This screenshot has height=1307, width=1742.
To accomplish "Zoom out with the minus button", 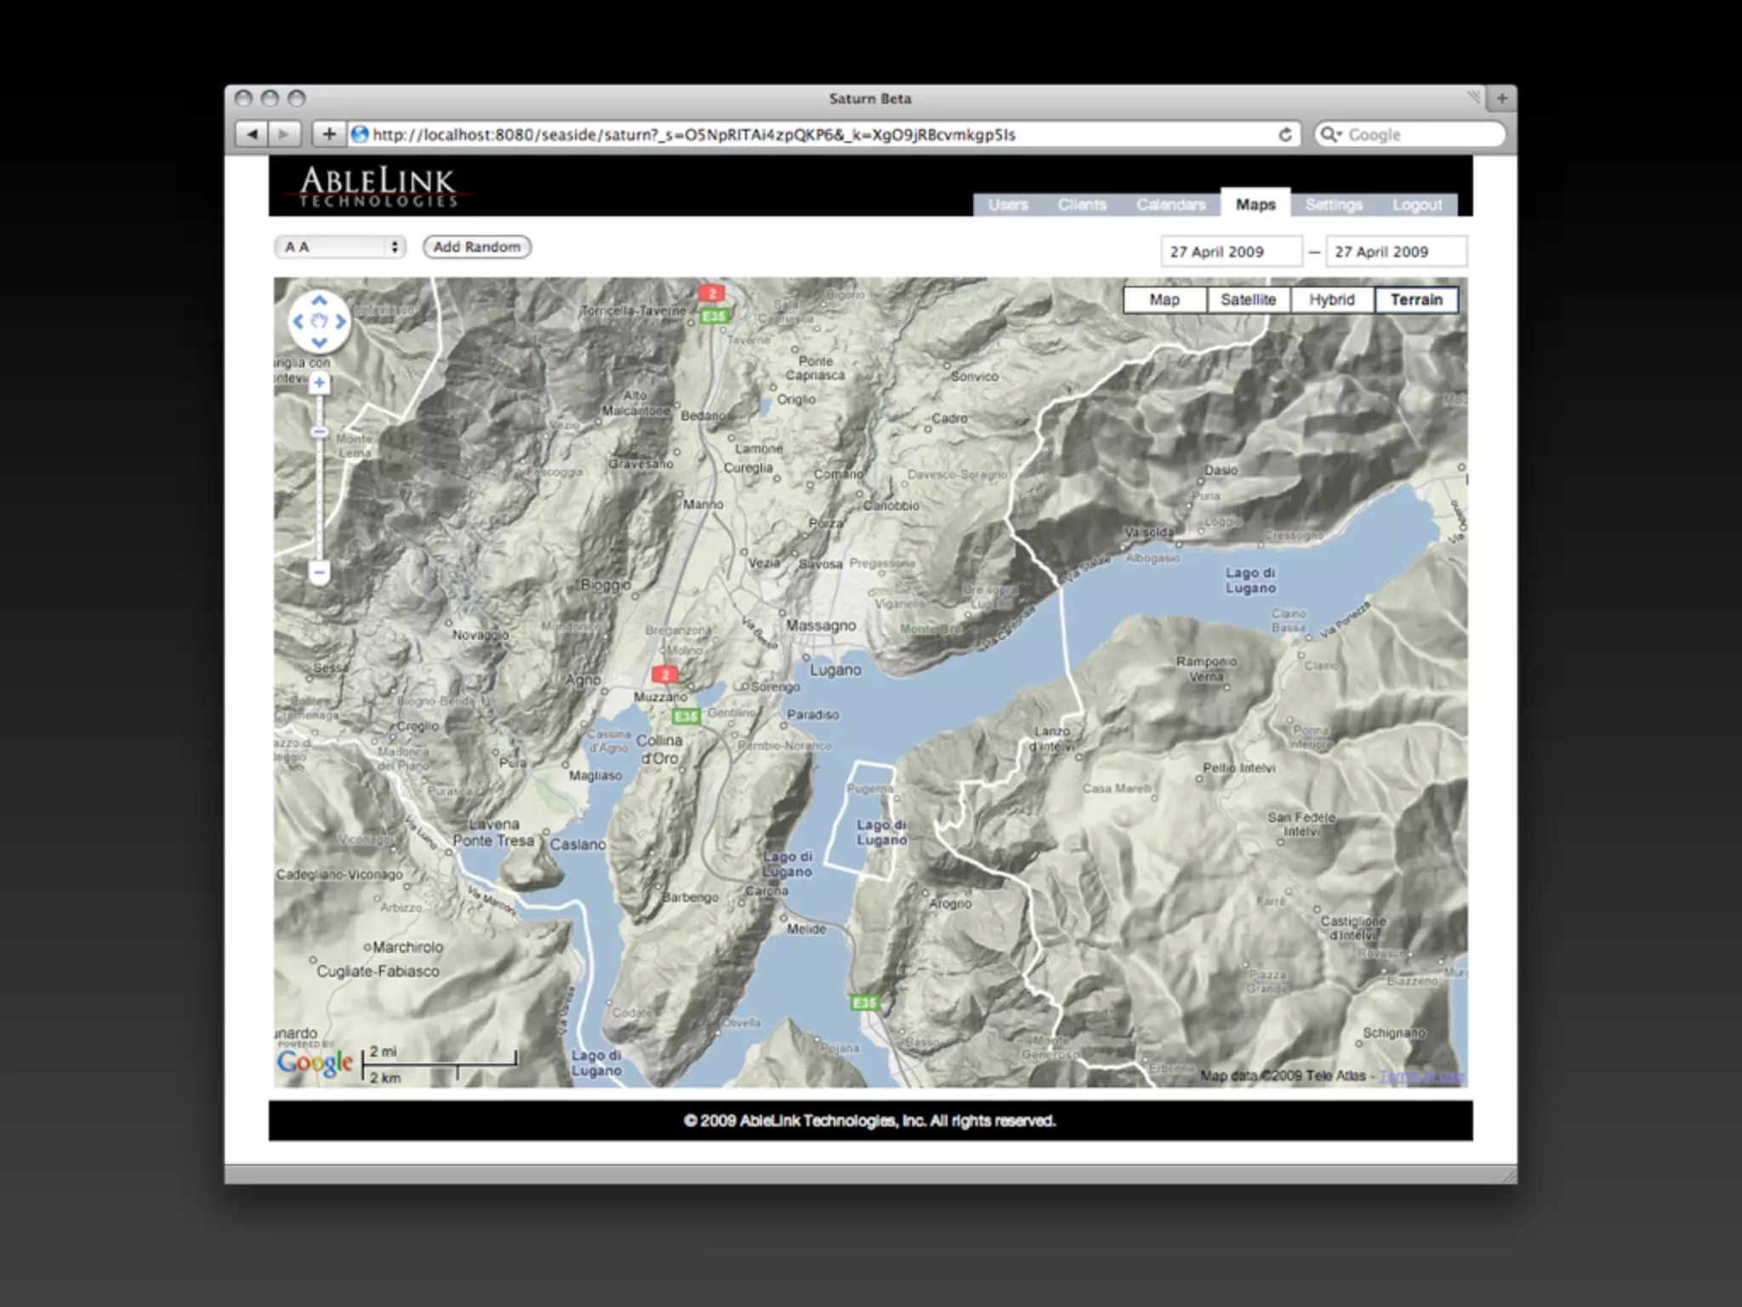I will [319, 573].
